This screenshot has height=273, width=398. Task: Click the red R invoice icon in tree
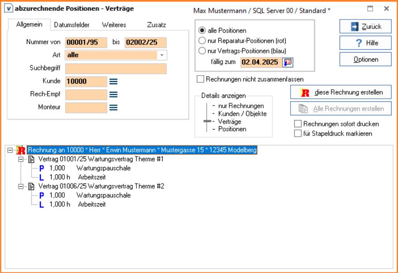[20, 150]
